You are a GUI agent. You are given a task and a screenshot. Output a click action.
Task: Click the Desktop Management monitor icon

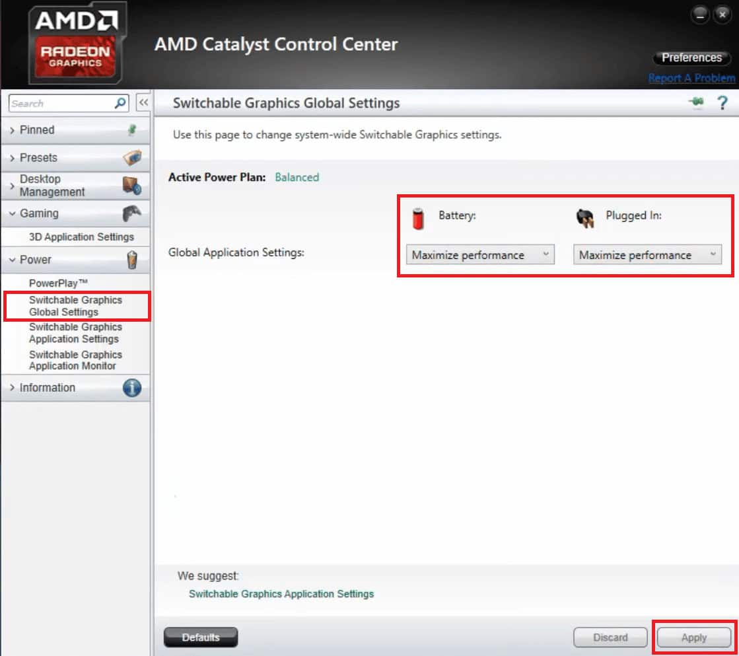(132, 186)
